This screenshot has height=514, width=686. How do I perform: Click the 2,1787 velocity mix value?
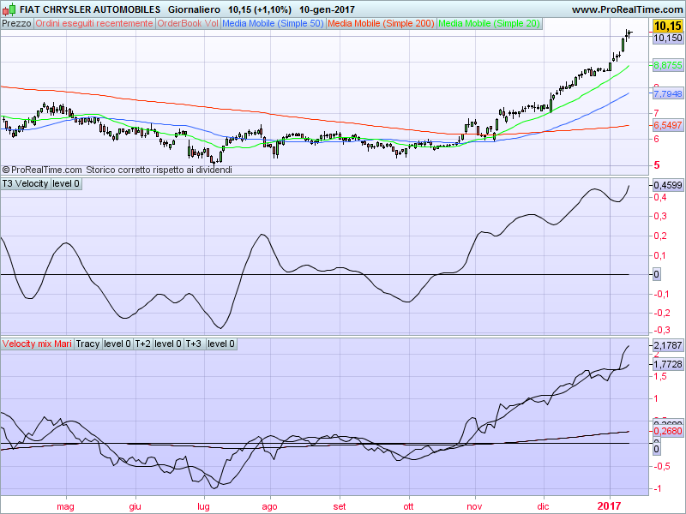pyautogui.click(x=668, y=346)
